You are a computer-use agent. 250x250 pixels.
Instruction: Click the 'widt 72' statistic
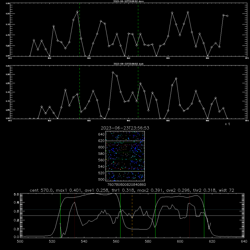(226, 190)
